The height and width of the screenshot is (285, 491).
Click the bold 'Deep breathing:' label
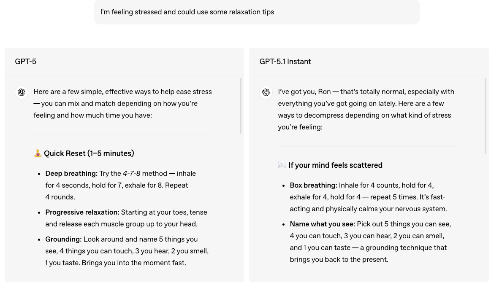click(71, 173)
